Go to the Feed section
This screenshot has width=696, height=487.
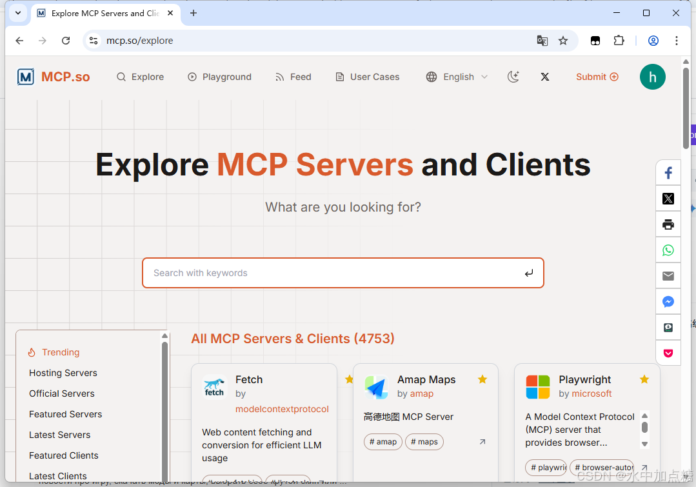(x=293, y=77)
